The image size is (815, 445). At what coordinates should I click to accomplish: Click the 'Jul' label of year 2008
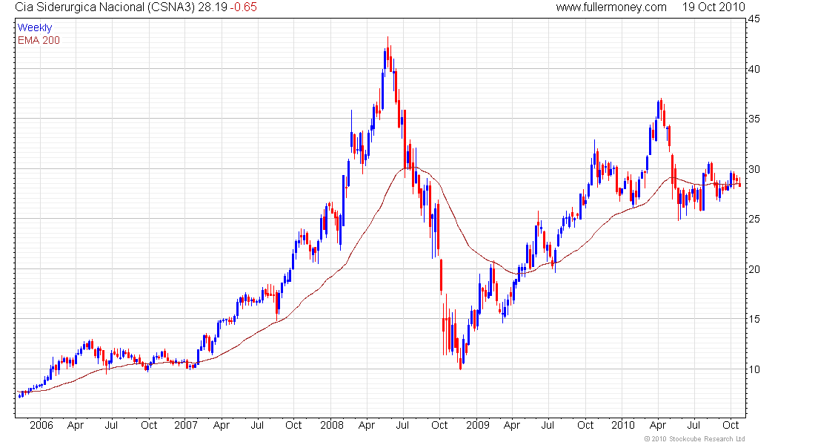(x=402, y=425)
